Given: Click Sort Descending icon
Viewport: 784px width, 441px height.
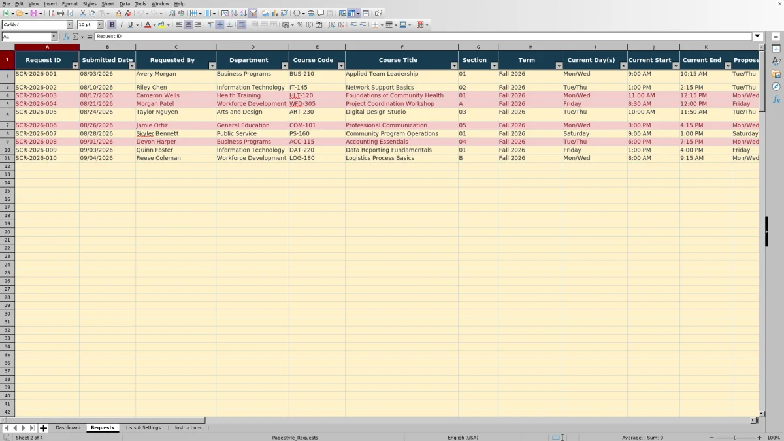Looking at the screenshot, I should pyautogui.click(x=243, y=13).
